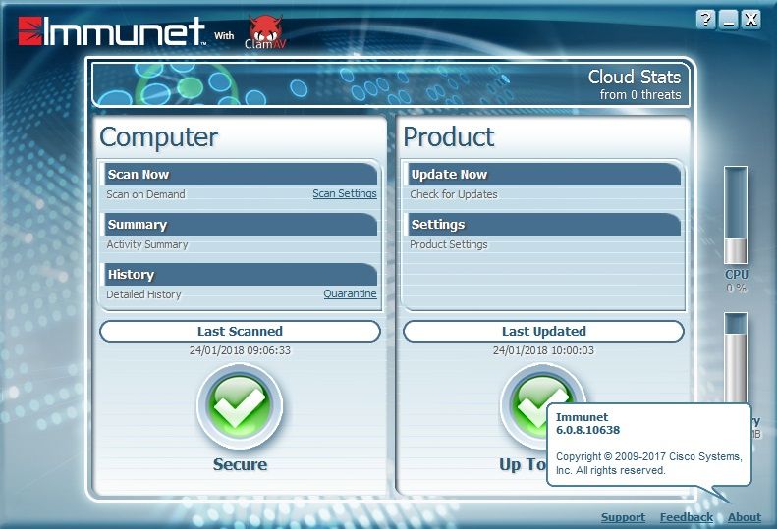Open Scan Settings link
Screen dimensions: 777x529
click(x=345, y=193)
